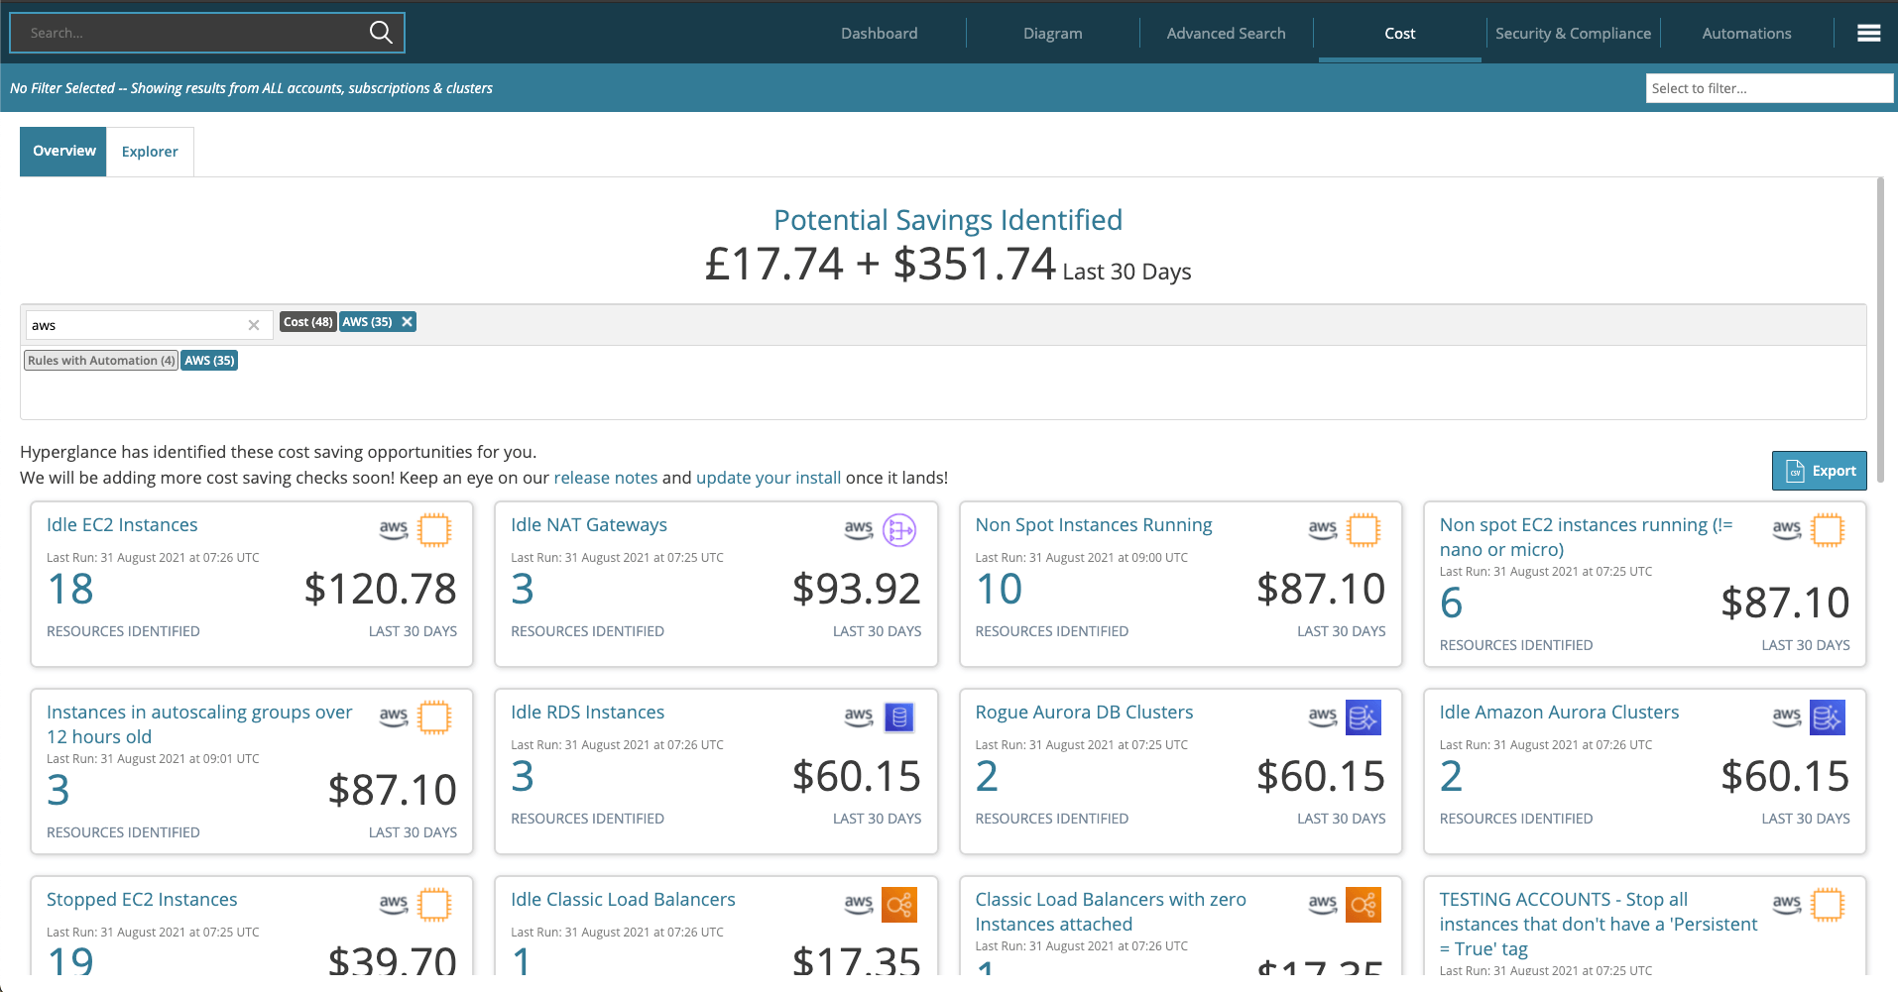Viewport: 1898px width, 992px height.
Task: Open the release notes link
Action: [606, 478]
